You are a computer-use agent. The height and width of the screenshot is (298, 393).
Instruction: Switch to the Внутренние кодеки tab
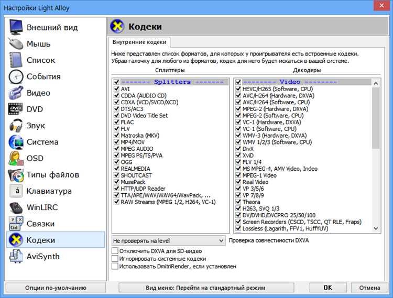(139, 42)
